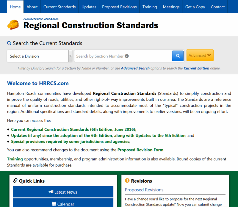Screen dimensions: 238x207
Task: Click the calendar icon on Calendar button
Action: coord(54,204)
